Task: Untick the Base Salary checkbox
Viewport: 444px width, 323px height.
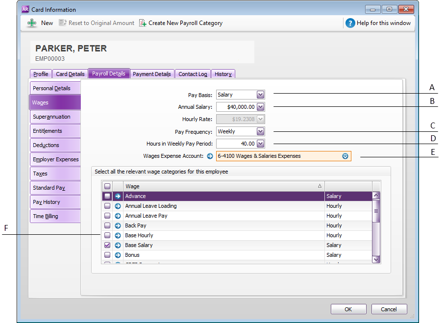Action: tap(107, 245)
